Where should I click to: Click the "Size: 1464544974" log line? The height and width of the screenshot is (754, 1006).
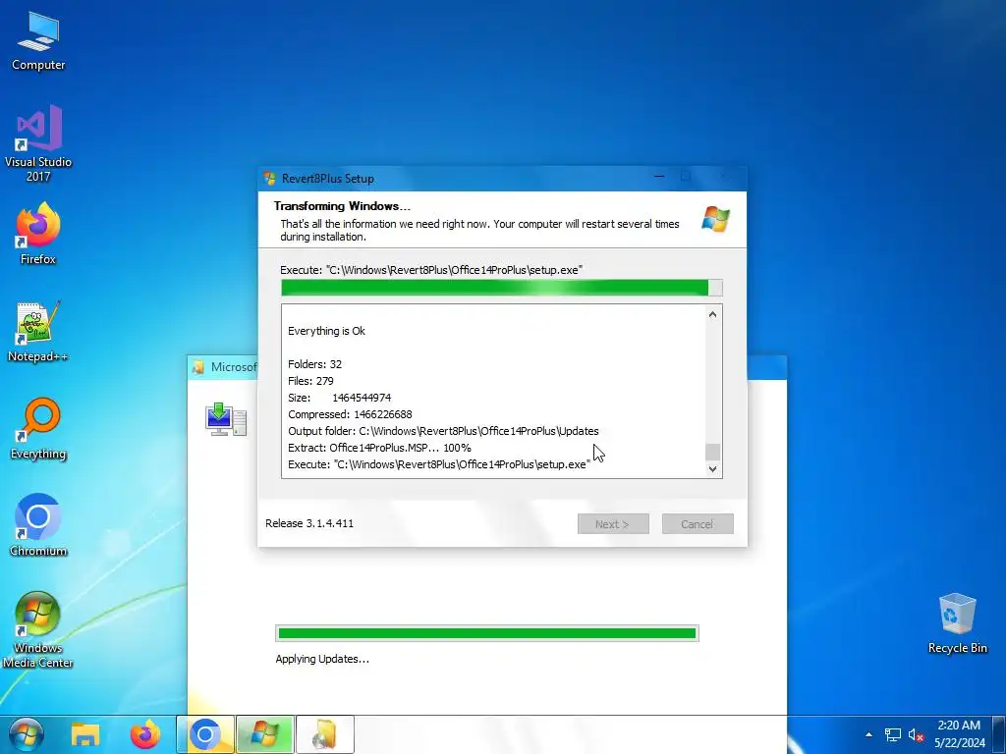click(339, 398)
